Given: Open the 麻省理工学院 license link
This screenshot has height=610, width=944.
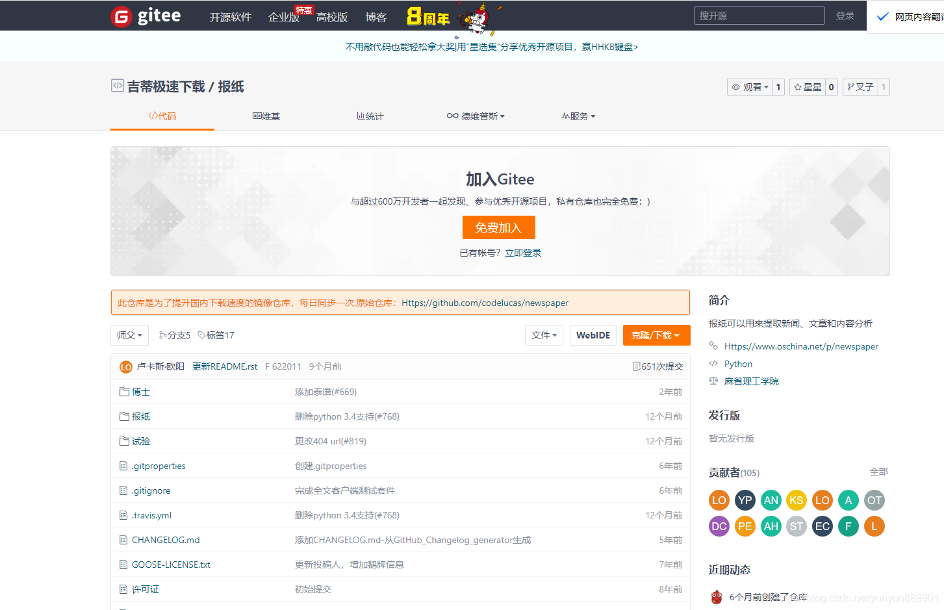Looking at the screenshot, I should click(x=752, y=381).
